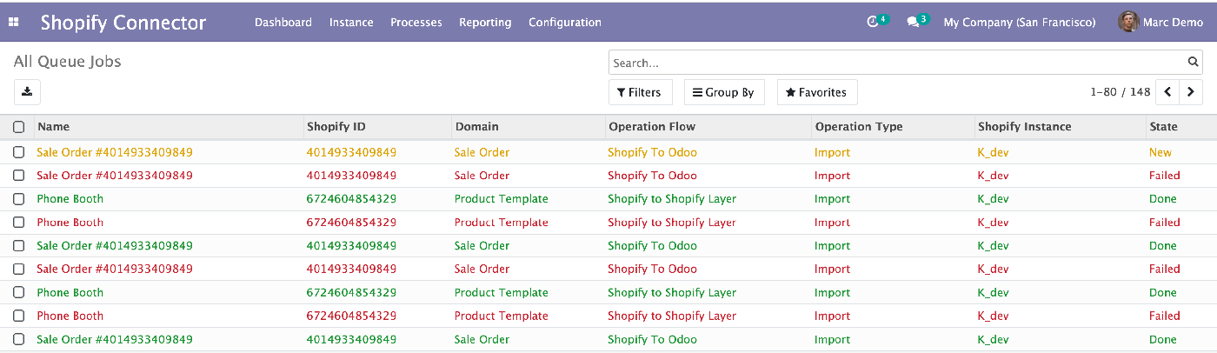Check second Failed Sale Order row checkbox
1217x353 pixels.
tap(18, 270)
